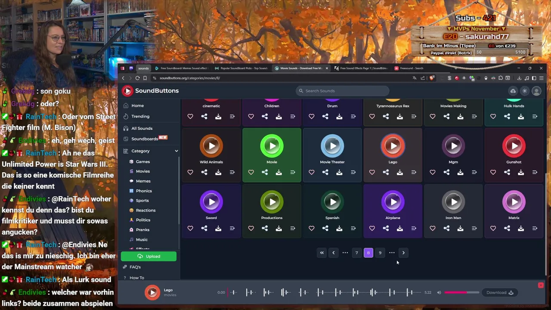The height and width of the screenshot is (310, 551).
Task: Open Soundboards NEW section
Action: point(145,139)
